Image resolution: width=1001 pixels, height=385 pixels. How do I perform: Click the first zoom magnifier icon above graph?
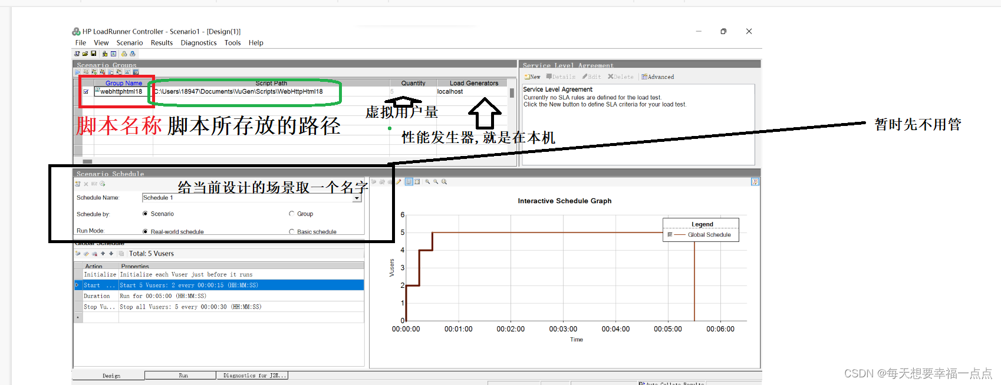[427, 181]
